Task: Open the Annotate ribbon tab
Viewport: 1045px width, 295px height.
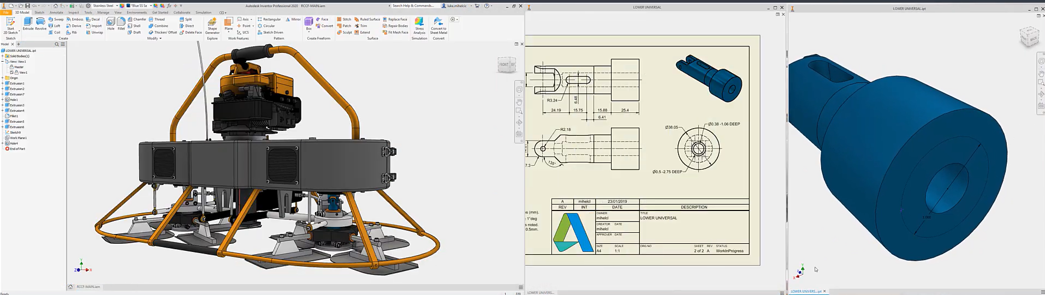Action: [x=56, y=13]
